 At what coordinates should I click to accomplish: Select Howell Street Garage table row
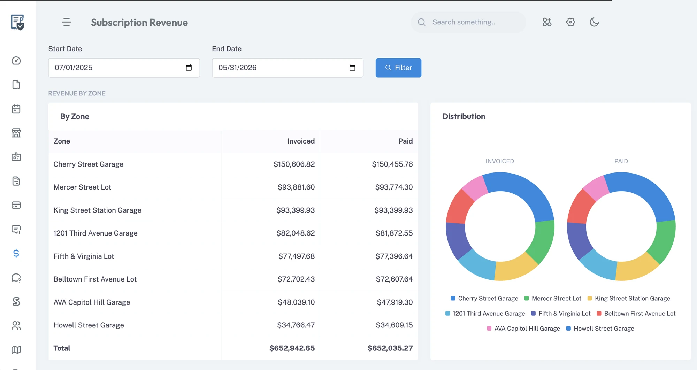coord(233,325)
